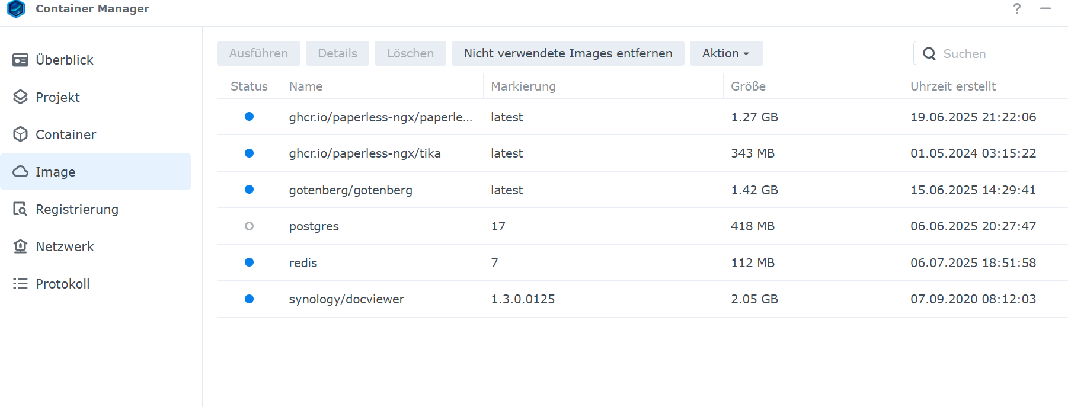Sort by Status column header
Viewport: 1068px width, 407px height.
pyautogui.click(x=249, y=86)
